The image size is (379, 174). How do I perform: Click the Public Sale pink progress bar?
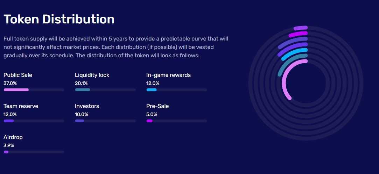point(16,90)
